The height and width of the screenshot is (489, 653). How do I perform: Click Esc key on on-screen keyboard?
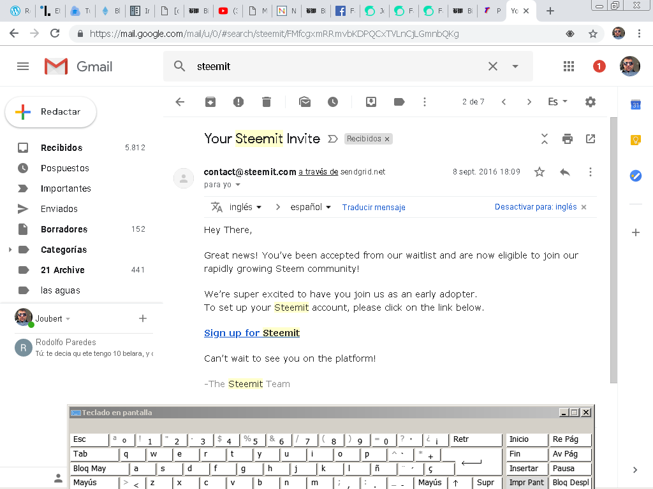89,439
